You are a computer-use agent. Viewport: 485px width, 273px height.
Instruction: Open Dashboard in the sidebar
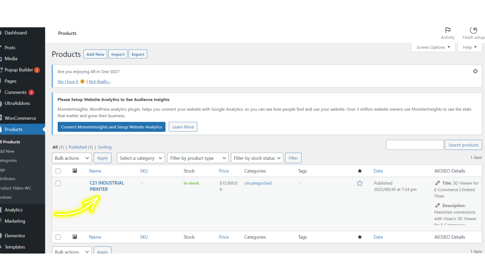point(16,33)
